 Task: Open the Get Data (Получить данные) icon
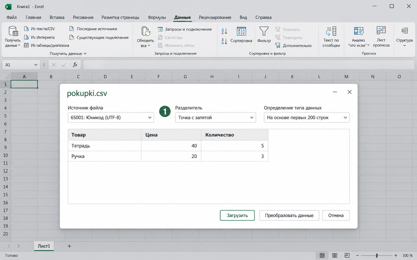point(13,32)
